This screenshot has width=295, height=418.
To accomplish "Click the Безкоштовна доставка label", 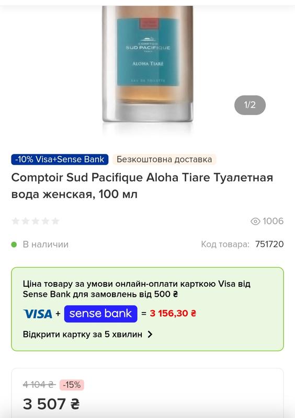I will tap(164, 159).
